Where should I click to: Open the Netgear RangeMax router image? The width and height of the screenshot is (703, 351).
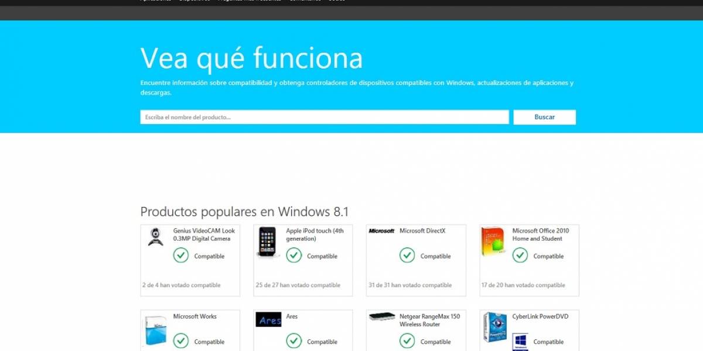382,316
